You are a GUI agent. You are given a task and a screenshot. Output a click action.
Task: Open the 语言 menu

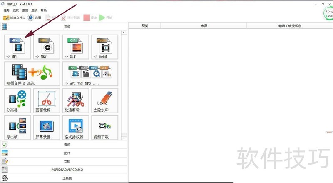pos(25,10)
